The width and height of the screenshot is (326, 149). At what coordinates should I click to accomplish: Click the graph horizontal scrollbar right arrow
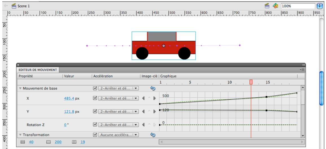point(302,142)
